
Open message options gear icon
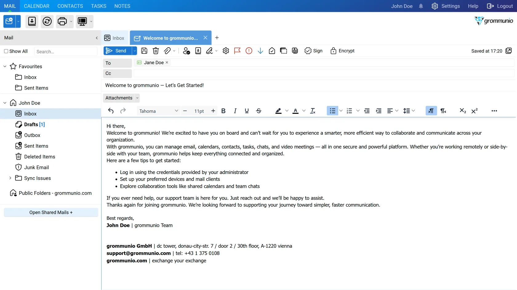226,51
